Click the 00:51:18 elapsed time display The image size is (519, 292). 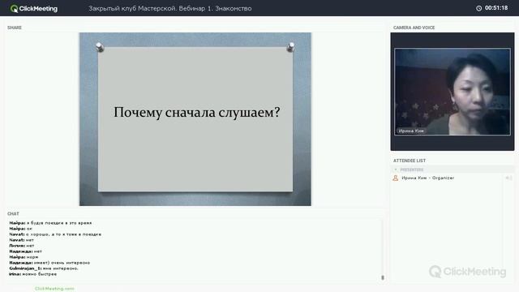click(496, 8)
